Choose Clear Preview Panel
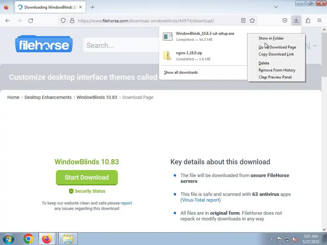The width and height of the screenshot is (327, 245). [x=276, y=77]
